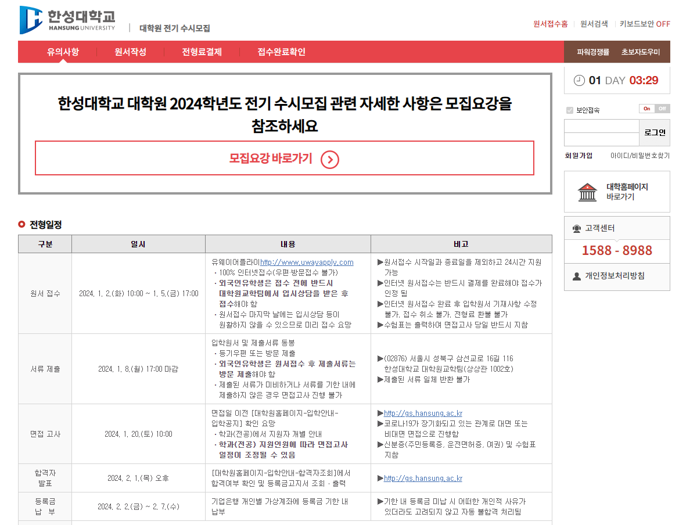Toggle the 보안접속 checkbox
The image size is (679, 525).
(x=569, y=110)
